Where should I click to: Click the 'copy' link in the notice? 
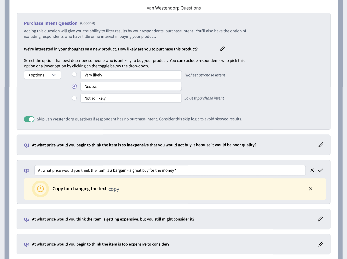pyautogui.click(x=114, y=189)
